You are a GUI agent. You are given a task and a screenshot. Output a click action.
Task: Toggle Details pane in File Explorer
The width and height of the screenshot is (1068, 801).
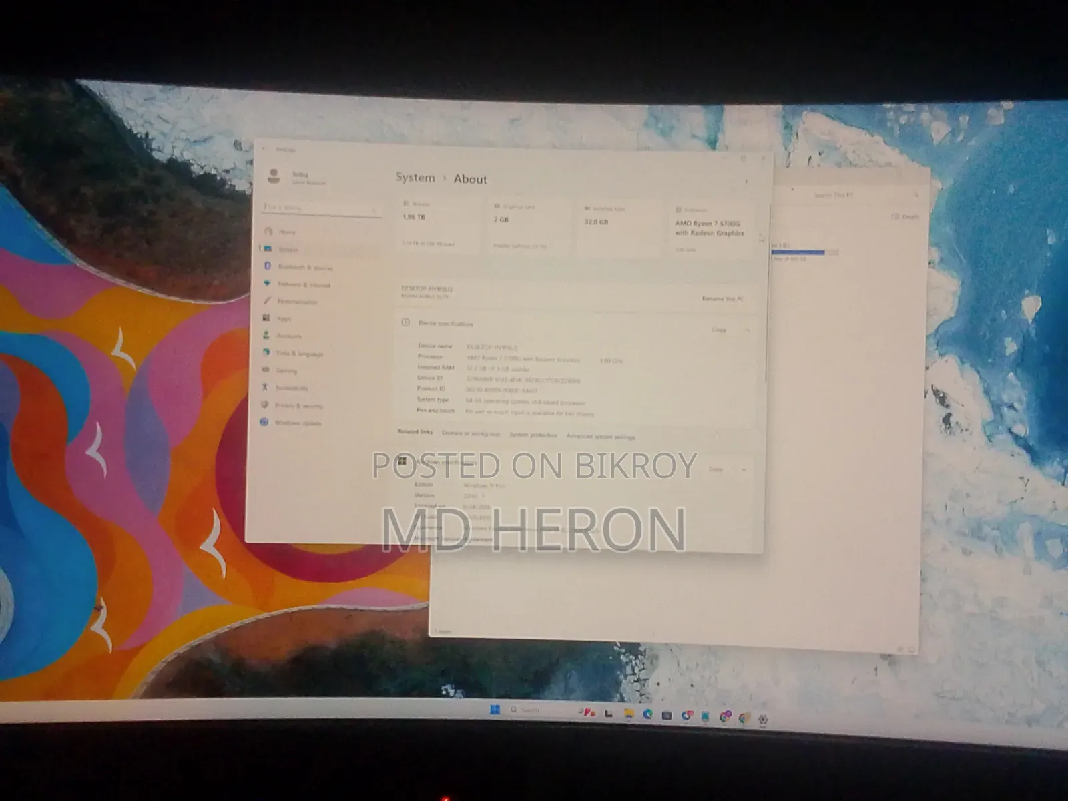906,217
